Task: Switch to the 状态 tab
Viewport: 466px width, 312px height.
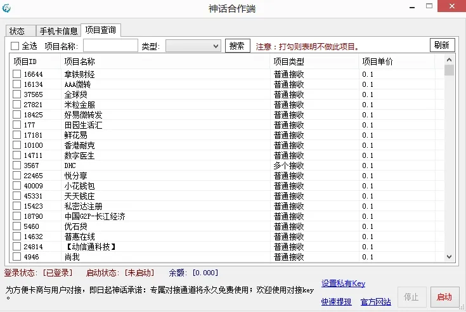Action: point(17,30)
